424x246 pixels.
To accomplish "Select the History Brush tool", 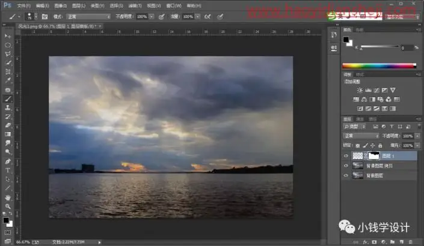I will [8, 116].
